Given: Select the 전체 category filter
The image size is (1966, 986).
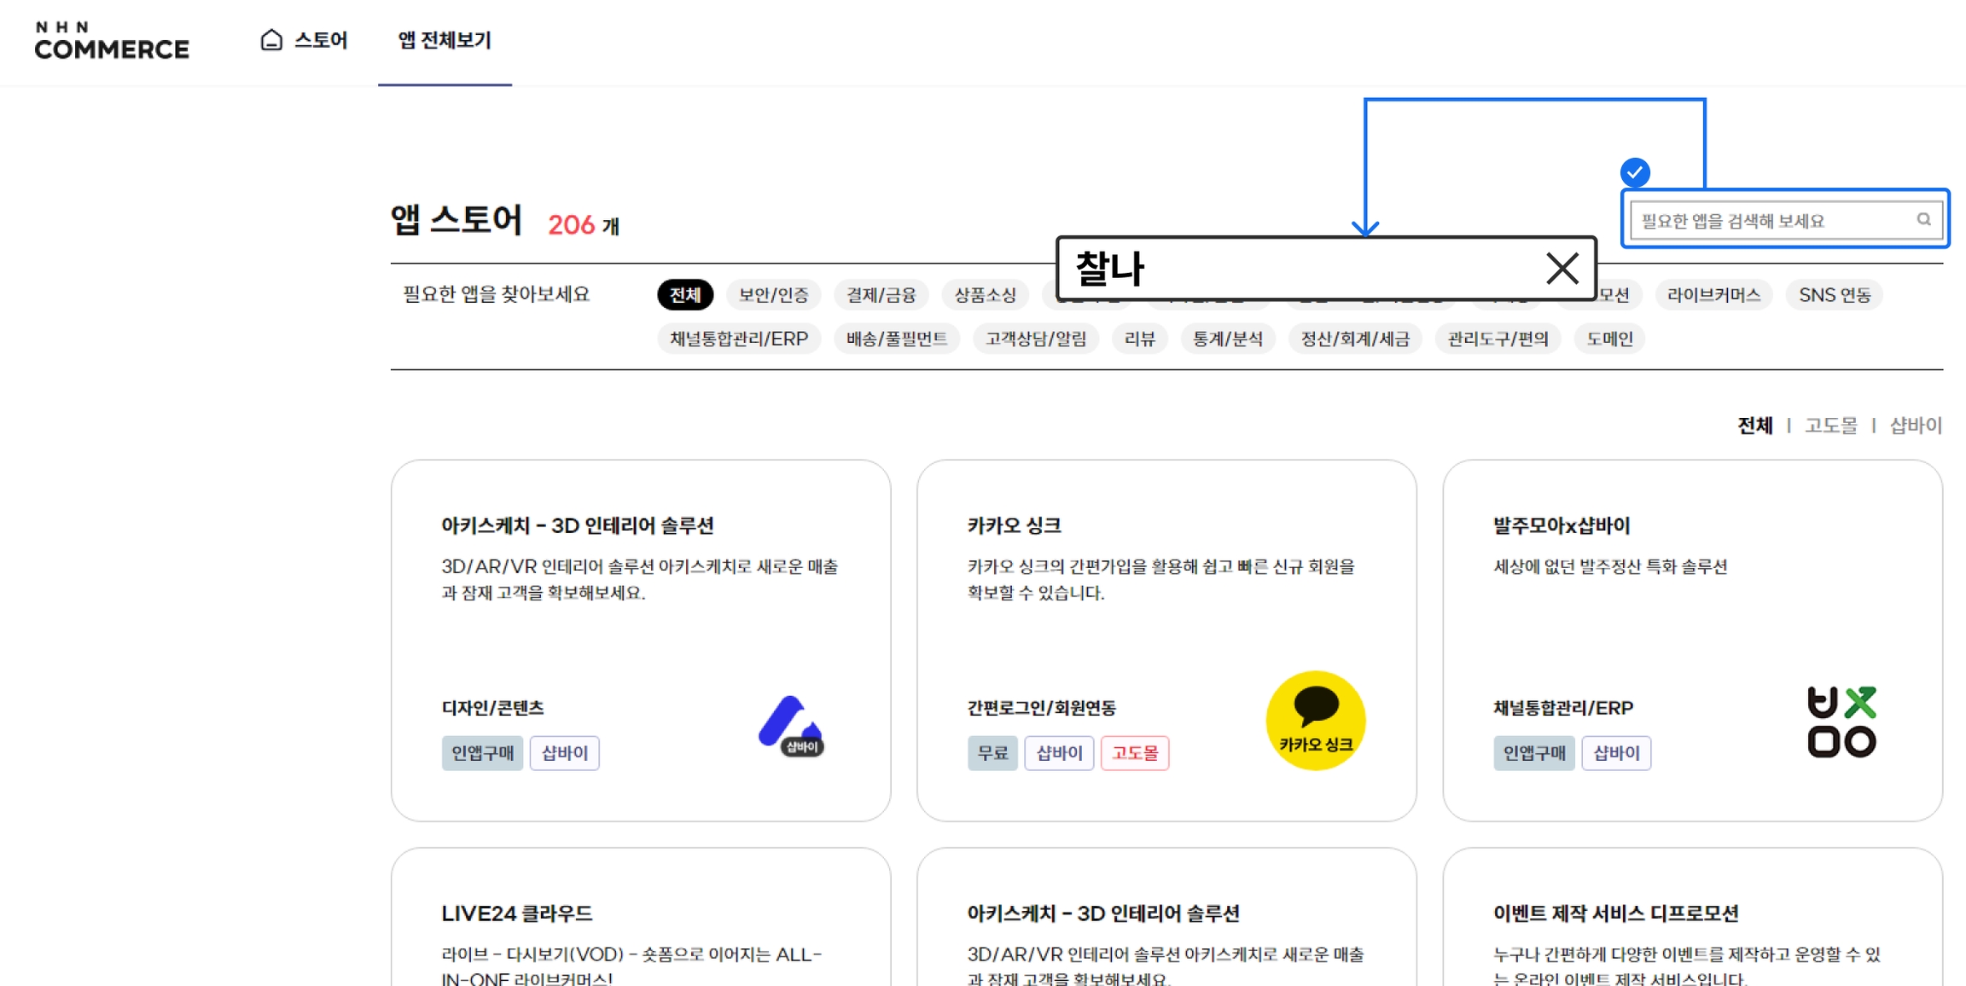Looking at the screenshot, I should (x=684, y=295).
